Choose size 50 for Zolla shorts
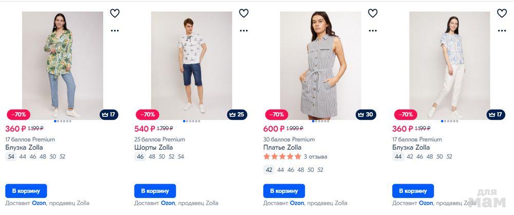The image size is (514, 215). click(x=162, y=157)
